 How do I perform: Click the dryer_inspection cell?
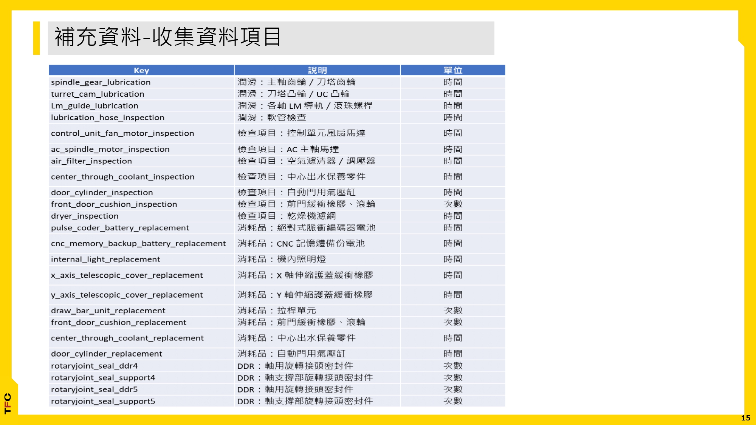point(141,216)
